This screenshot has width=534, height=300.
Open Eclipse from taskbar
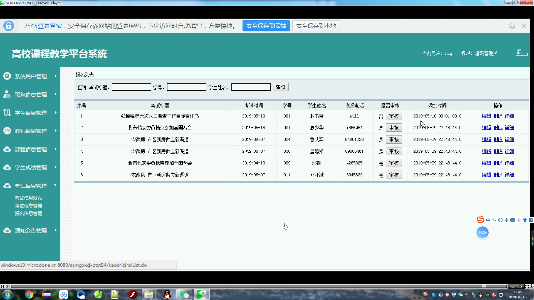tap(46, 294)
